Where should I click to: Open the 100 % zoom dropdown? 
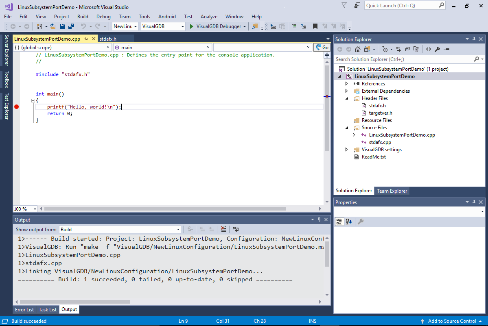click(x=25, y=209)
